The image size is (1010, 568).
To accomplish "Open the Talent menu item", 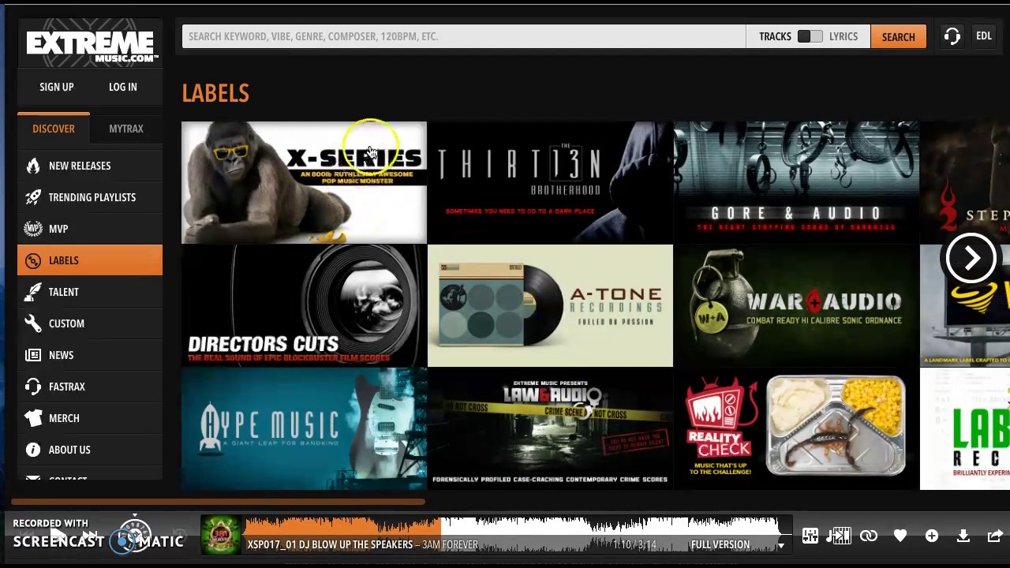I will [x=90, y=292].
